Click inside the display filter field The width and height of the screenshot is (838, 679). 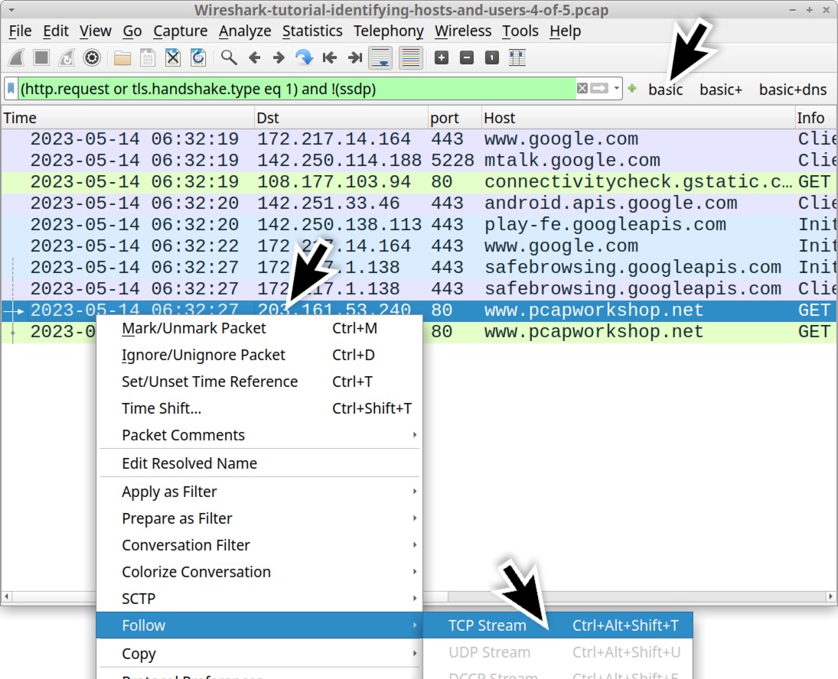297,89
